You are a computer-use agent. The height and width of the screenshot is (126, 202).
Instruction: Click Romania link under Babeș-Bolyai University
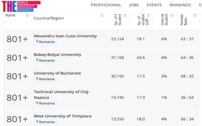[47, 60]
